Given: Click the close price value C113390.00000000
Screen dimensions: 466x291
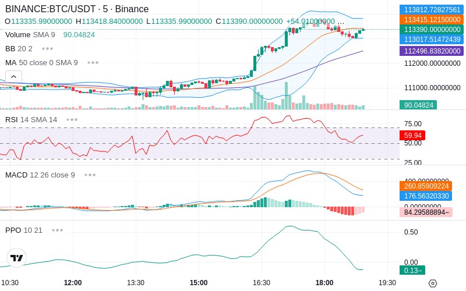Looking at the screenshot, I should 249,22.
